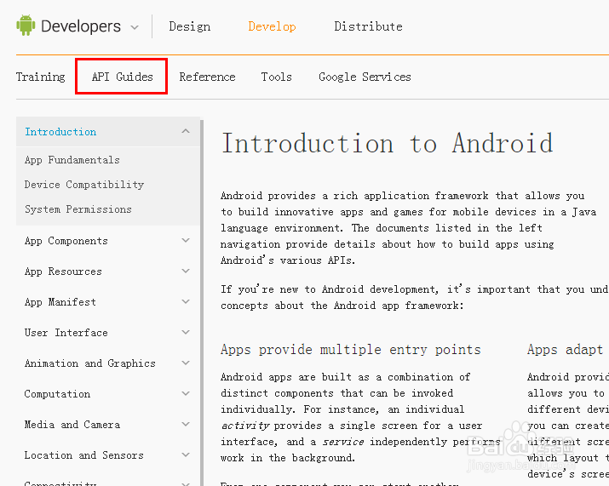Screen dimensions: 609x486
Task: Open Animation and Graphics in sidebar
Action: [x=90, y=363]
